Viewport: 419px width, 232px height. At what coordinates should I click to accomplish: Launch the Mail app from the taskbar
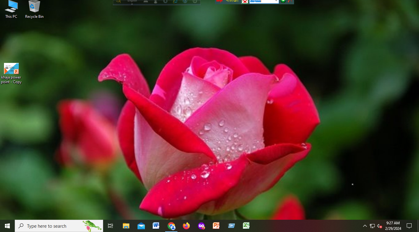[x=141, y=226]
